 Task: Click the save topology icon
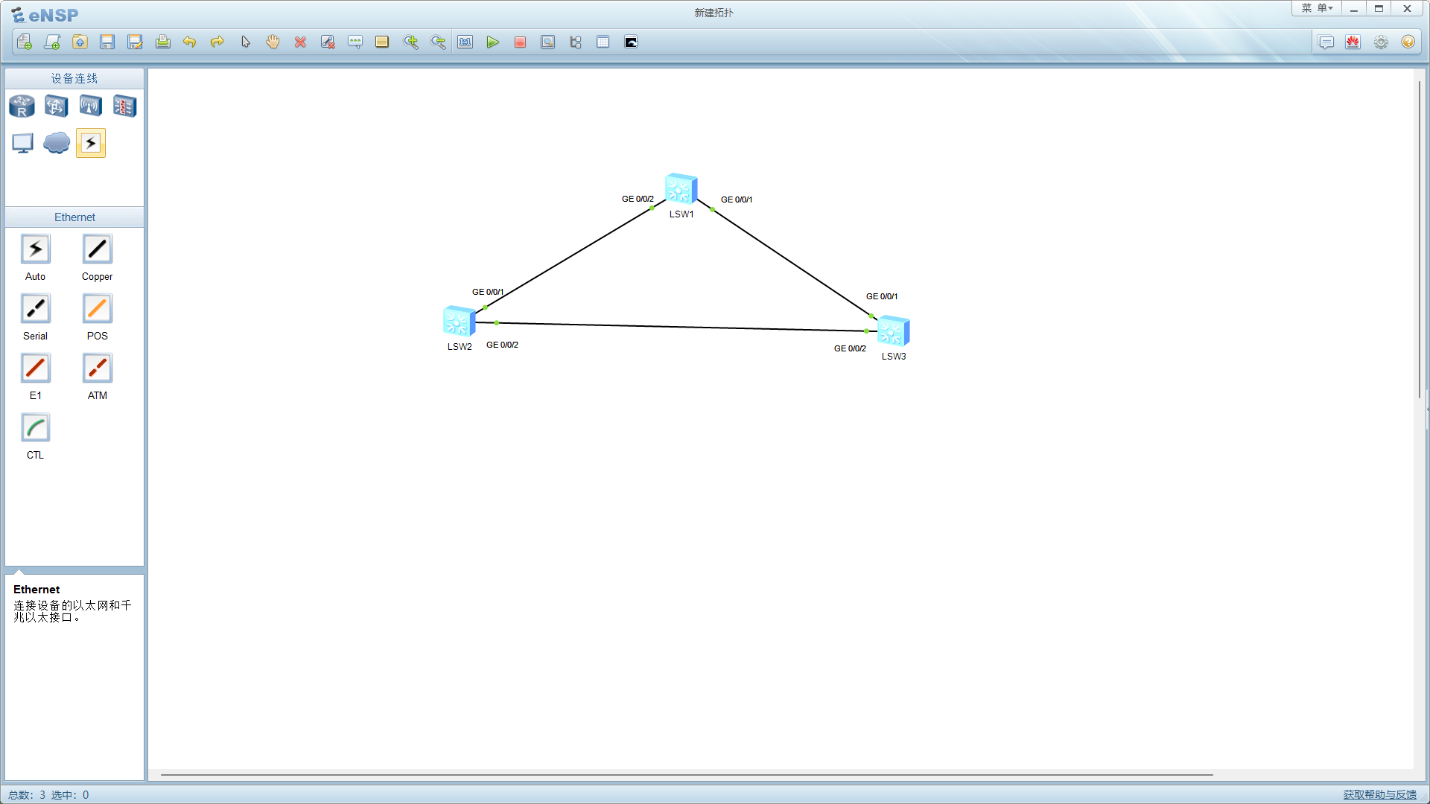[x=107, y=42]
